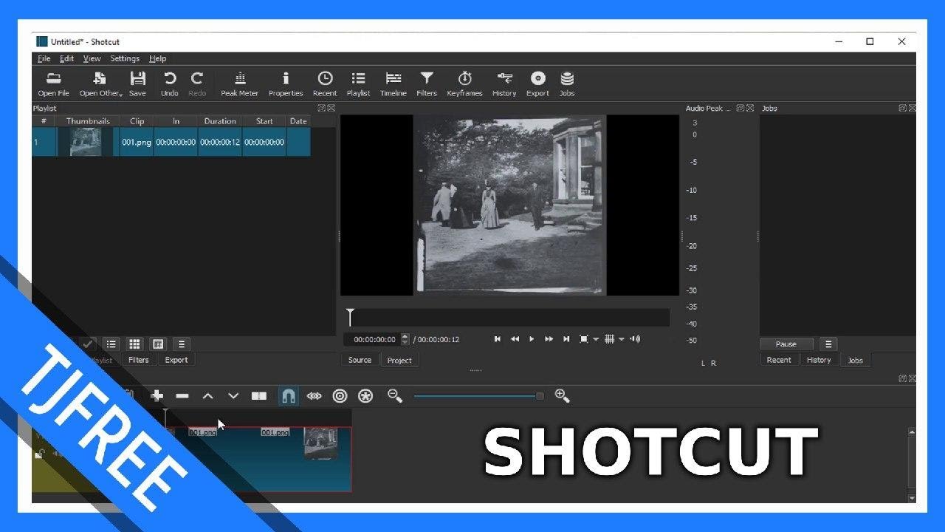Open the File menu
Image resolution: width=945 pixels, height=532 pixels.
(x=44, y=58)
